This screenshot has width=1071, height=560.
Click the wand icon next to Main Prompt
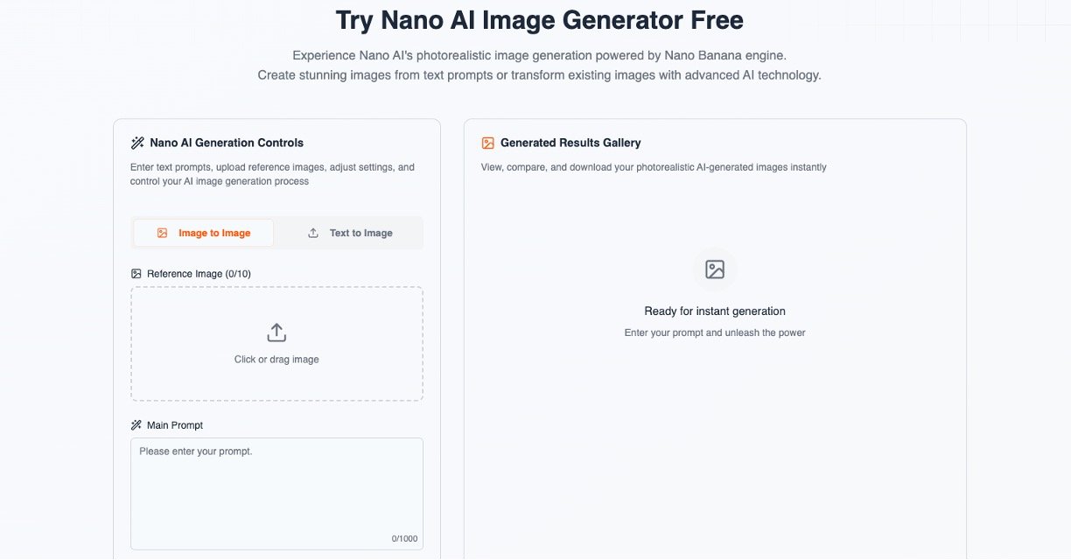pos(136,425)
